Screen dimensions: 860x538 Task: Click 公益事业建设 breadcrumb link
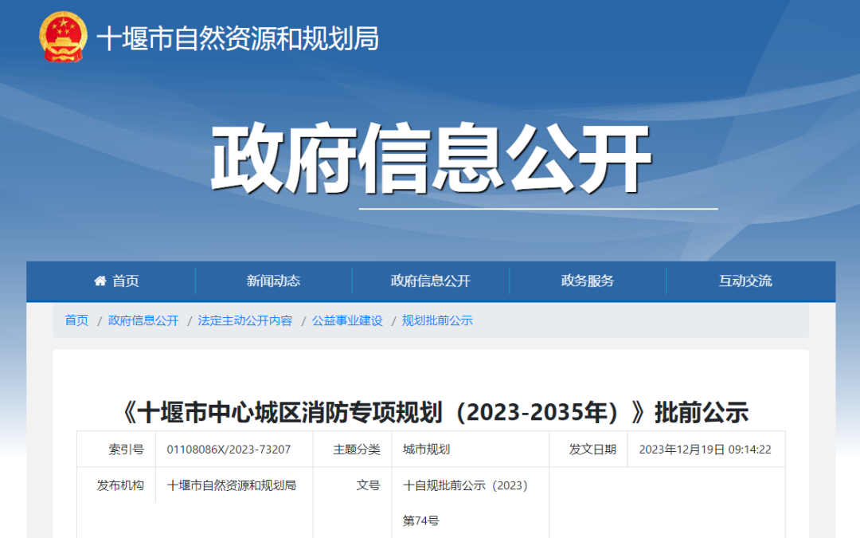tap(347, 320)
